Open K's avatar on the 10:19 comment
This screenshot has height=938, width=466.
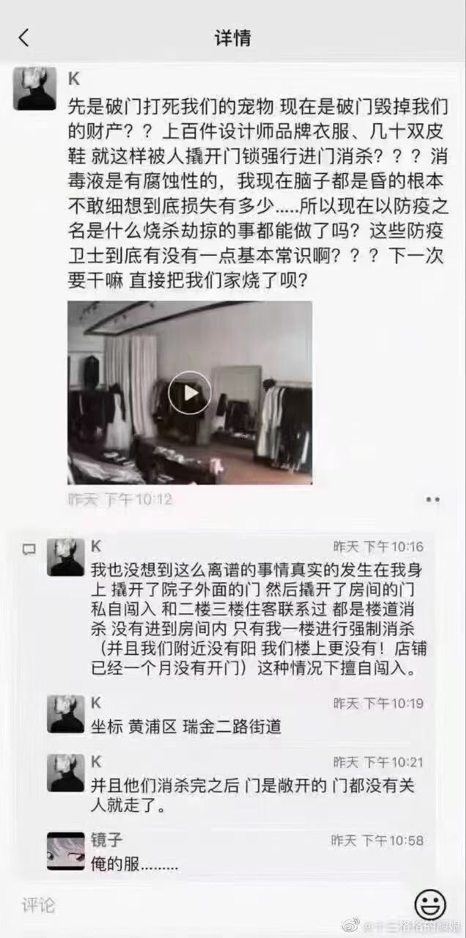pos(66,714)
